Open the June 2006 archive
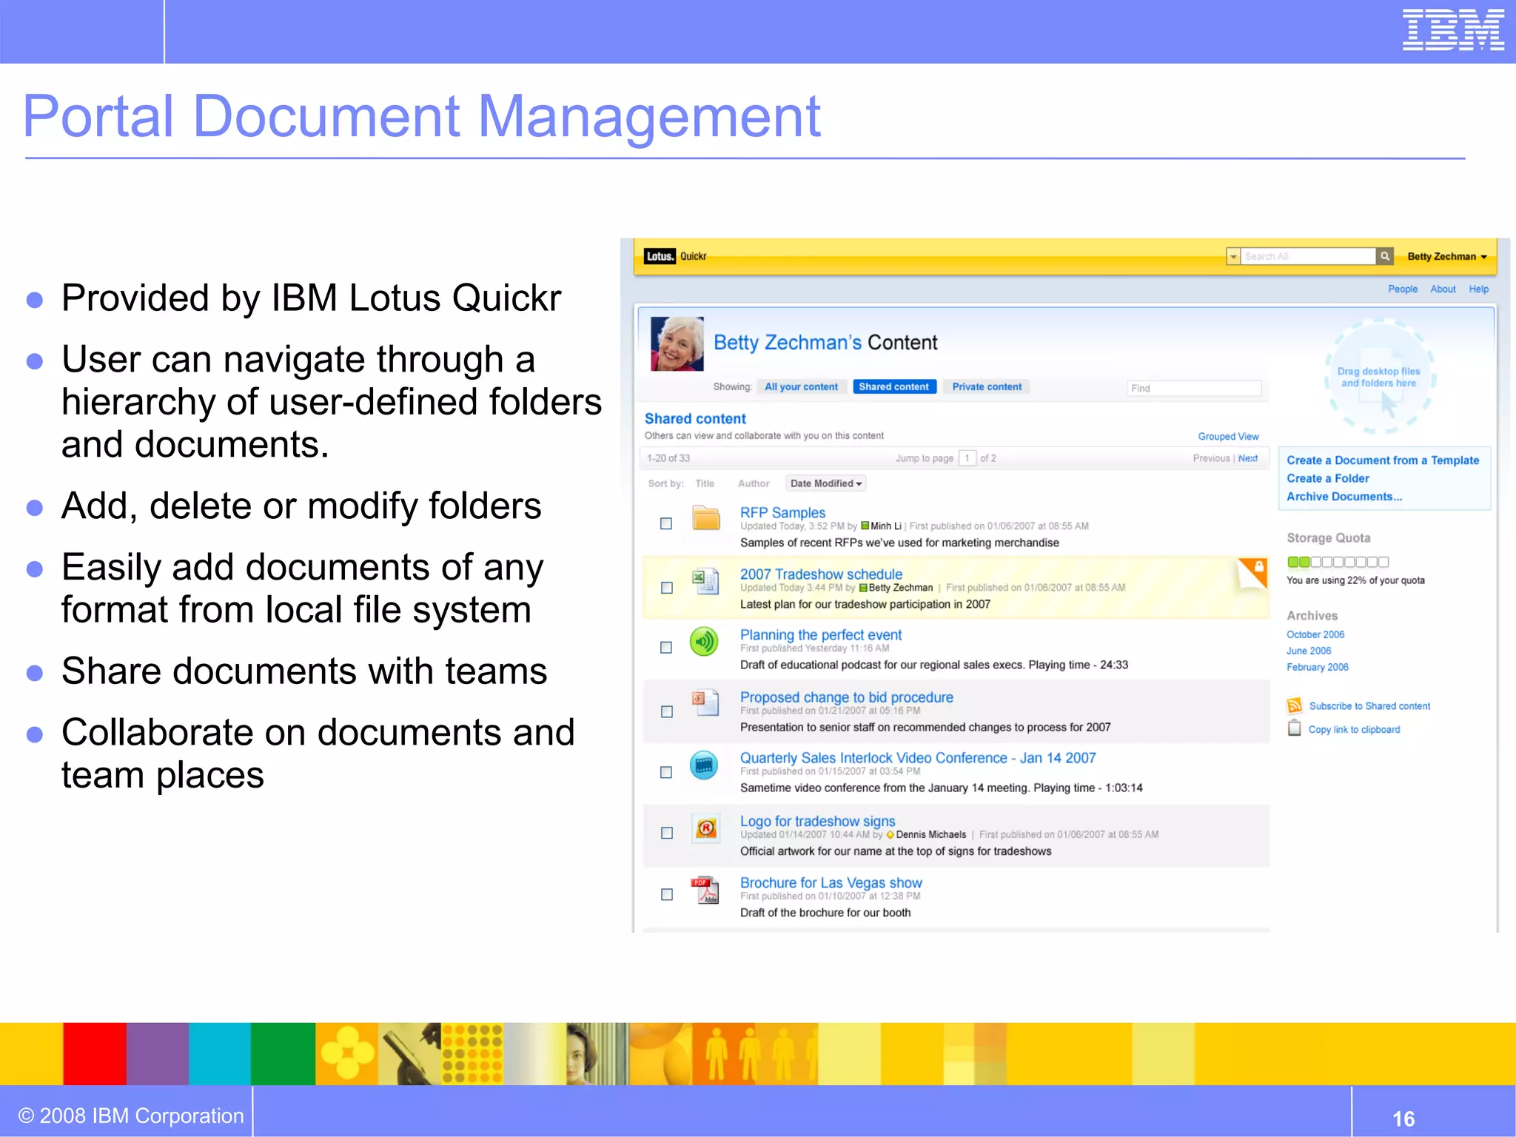Image resolution: width=1516 pixels, height=1137 pixels. click(1308, 651)
